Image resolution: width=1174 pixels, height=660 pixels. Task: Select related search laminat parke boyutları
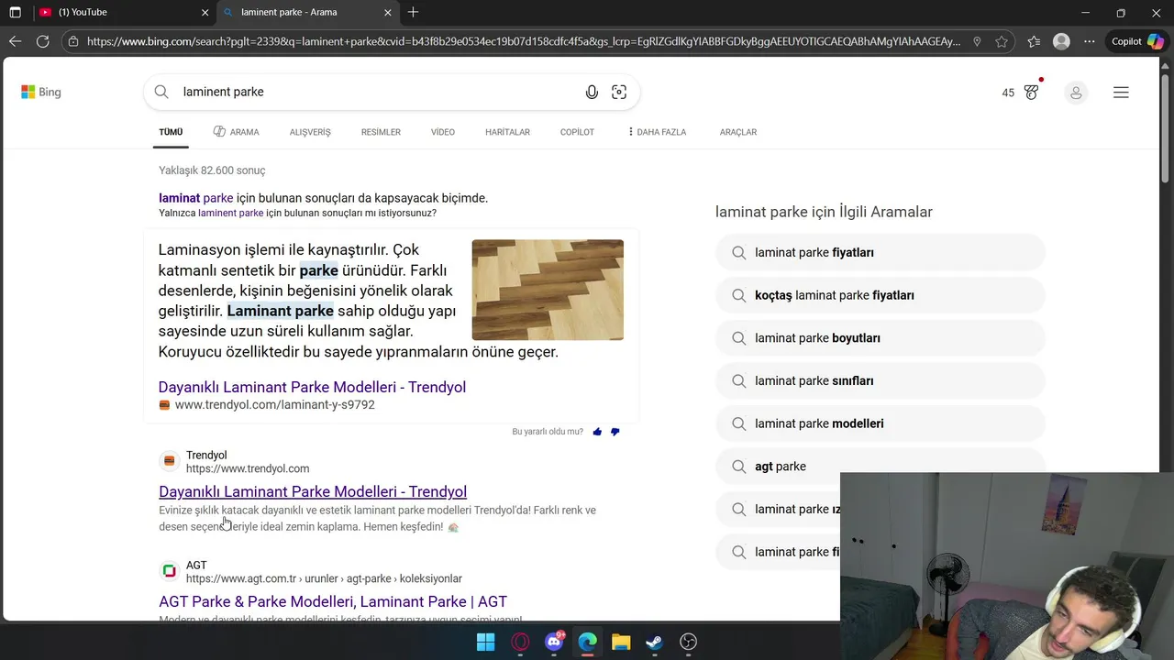click(880, 338)
